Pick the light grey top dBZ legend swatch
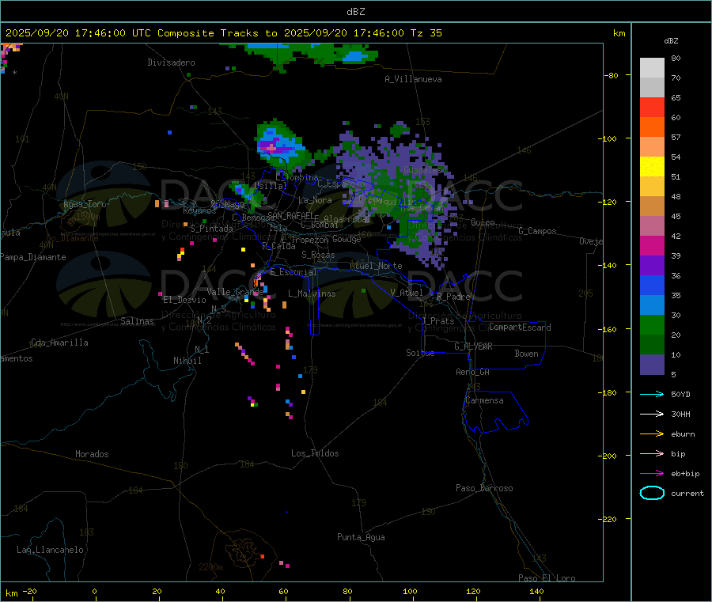 click(x=652, y=68)
